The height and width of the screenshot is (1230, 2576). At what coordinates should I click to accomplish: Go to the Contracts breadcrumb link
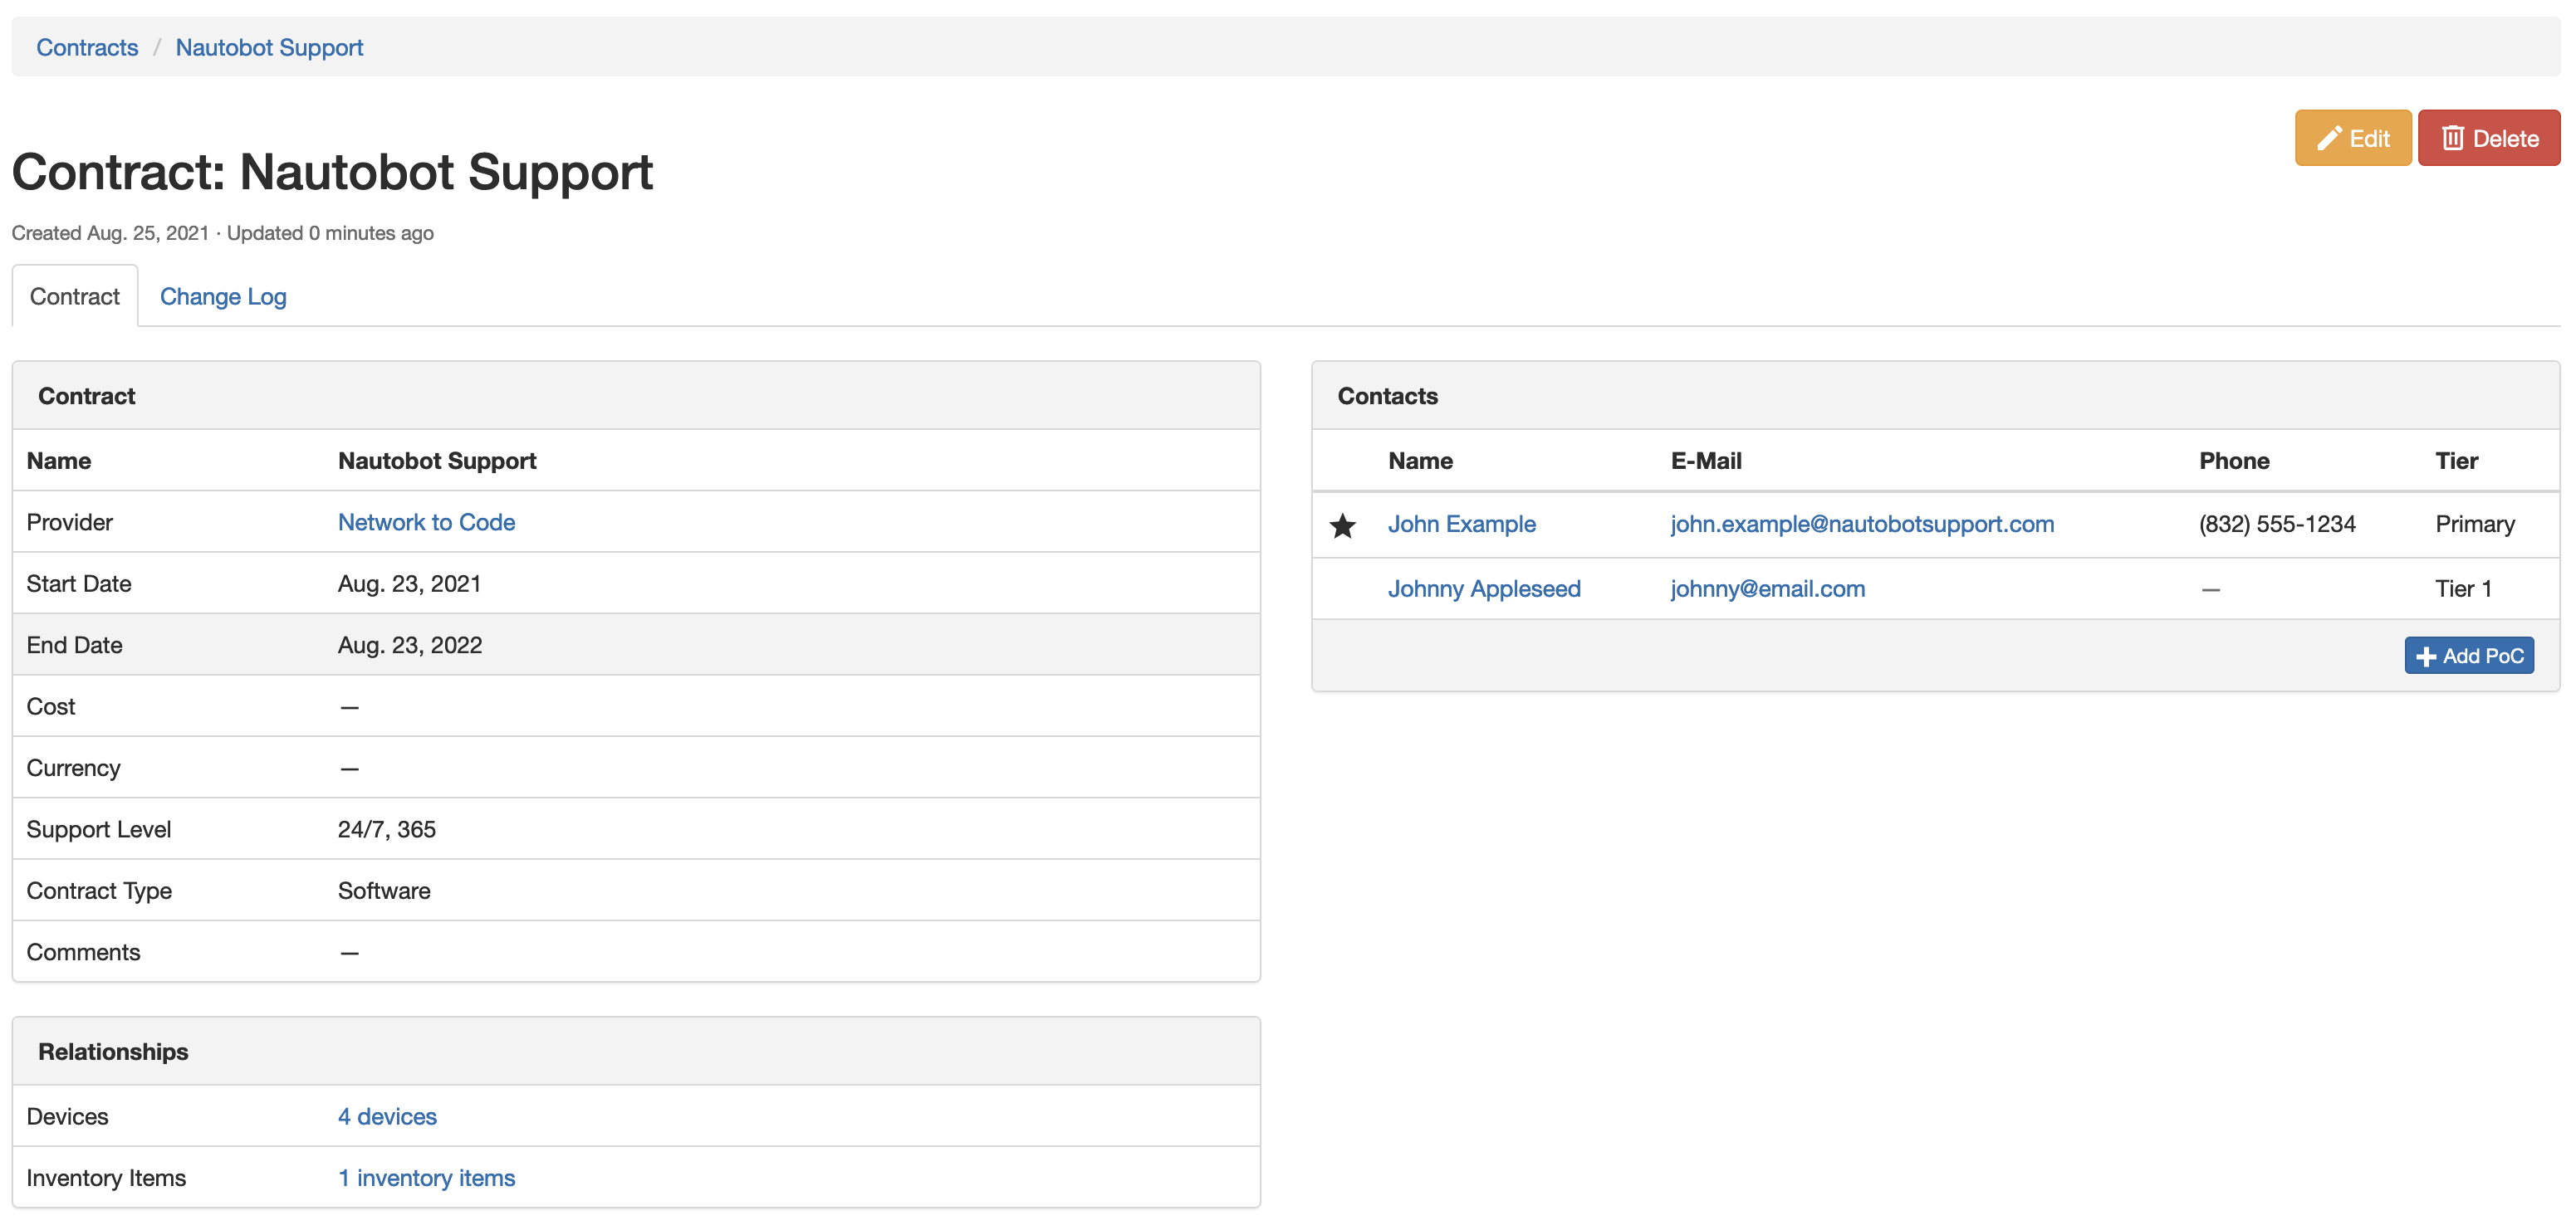pos(87,48)
